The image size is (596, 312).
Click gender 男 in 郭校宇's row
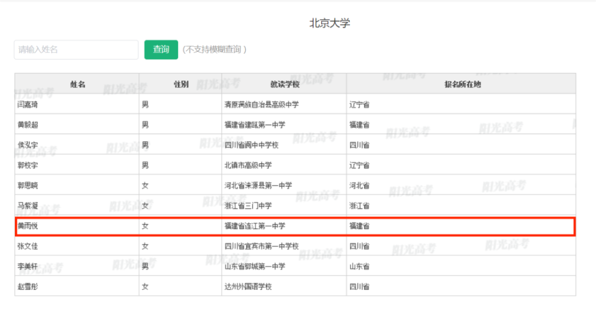pyautogui.click(x=145, y=165)
